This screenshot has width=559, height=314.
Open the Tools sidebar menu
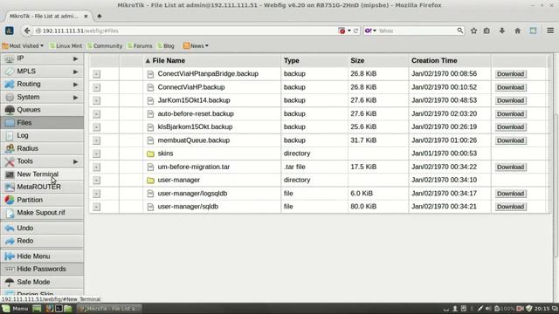pos(42,161)
